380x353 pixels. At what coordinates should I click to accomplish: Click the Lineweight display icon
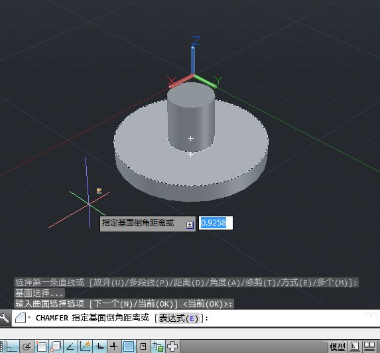point(114,346)
